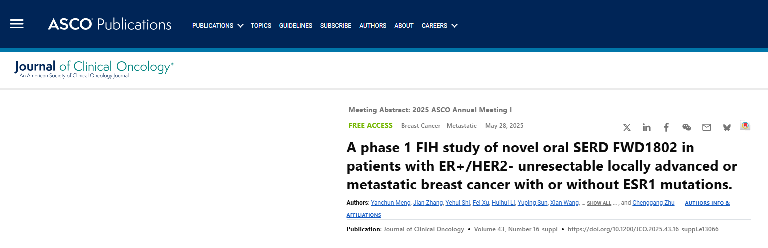
Task: Open Authors Info & Affiliations
Action: pyautogui.click(x=707, y=203)
